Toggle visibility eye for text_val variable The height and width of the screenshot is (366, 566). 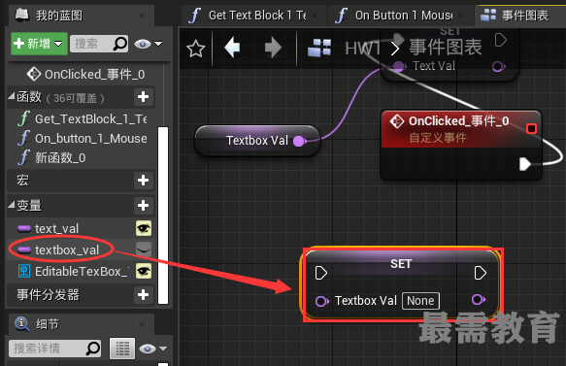[144, 228]
